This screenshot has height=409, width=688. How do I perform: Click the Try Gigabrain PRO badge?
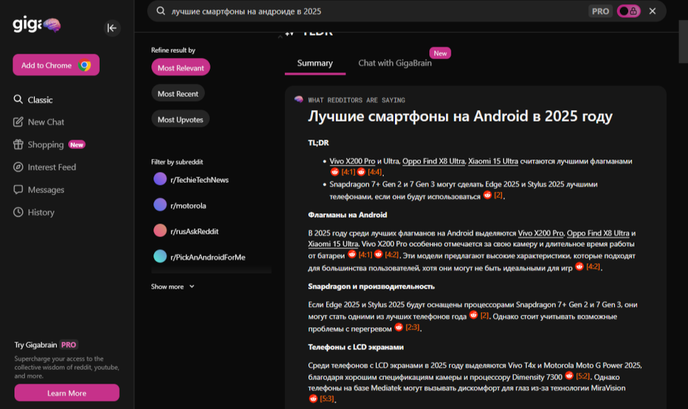point(68,344)
